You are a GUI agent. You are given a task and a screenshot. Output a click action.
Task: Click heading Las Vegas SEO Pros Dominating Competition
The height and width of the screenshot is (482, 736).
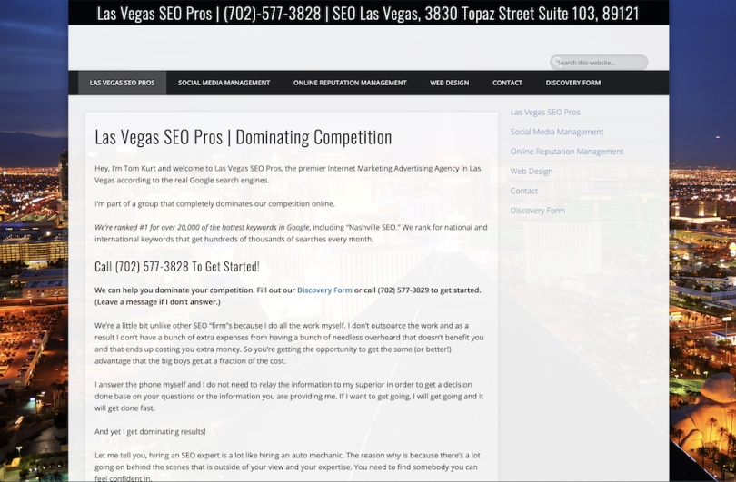(244, 137)
